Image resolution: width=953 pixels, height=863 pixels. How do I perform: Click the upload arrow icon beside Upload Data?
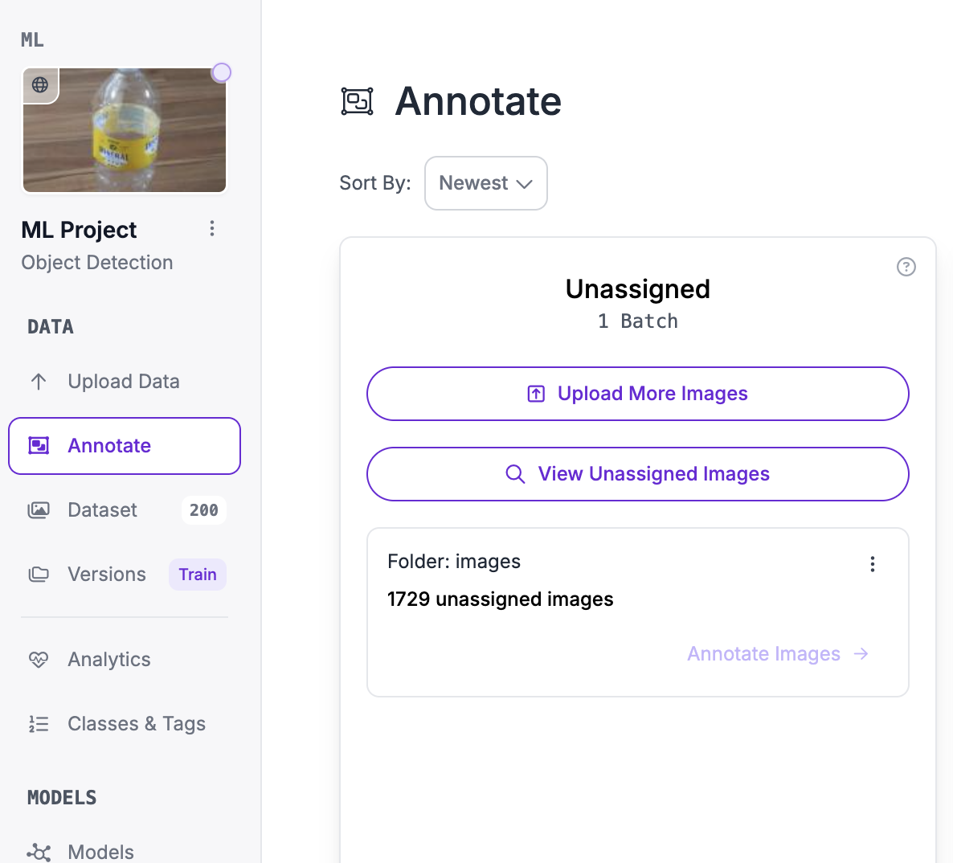[x=39, y=382]
